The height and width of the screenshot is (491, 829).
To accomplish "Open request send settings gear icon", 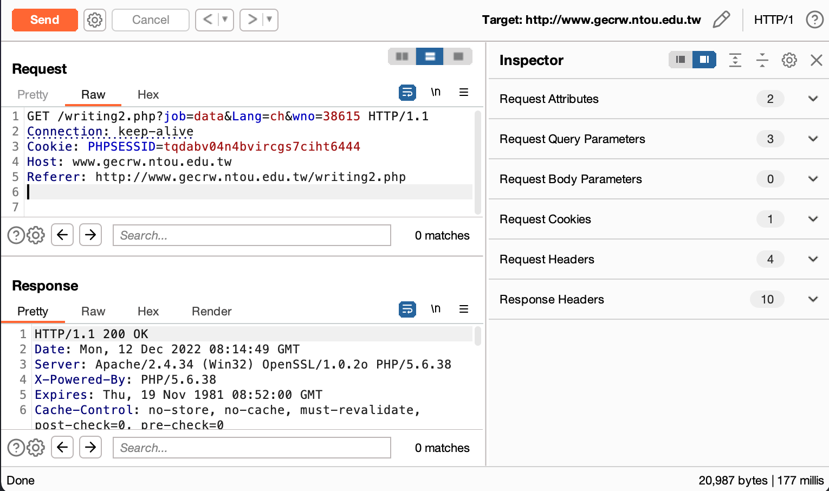I will 95,20.
